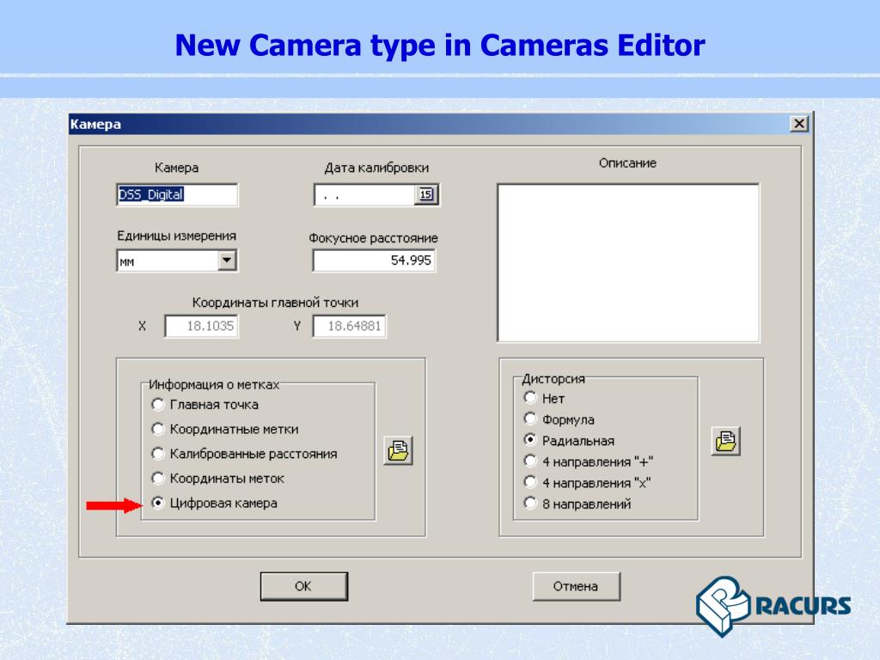Pick 4 направления "+" distortion

click(x=530, y=461)
